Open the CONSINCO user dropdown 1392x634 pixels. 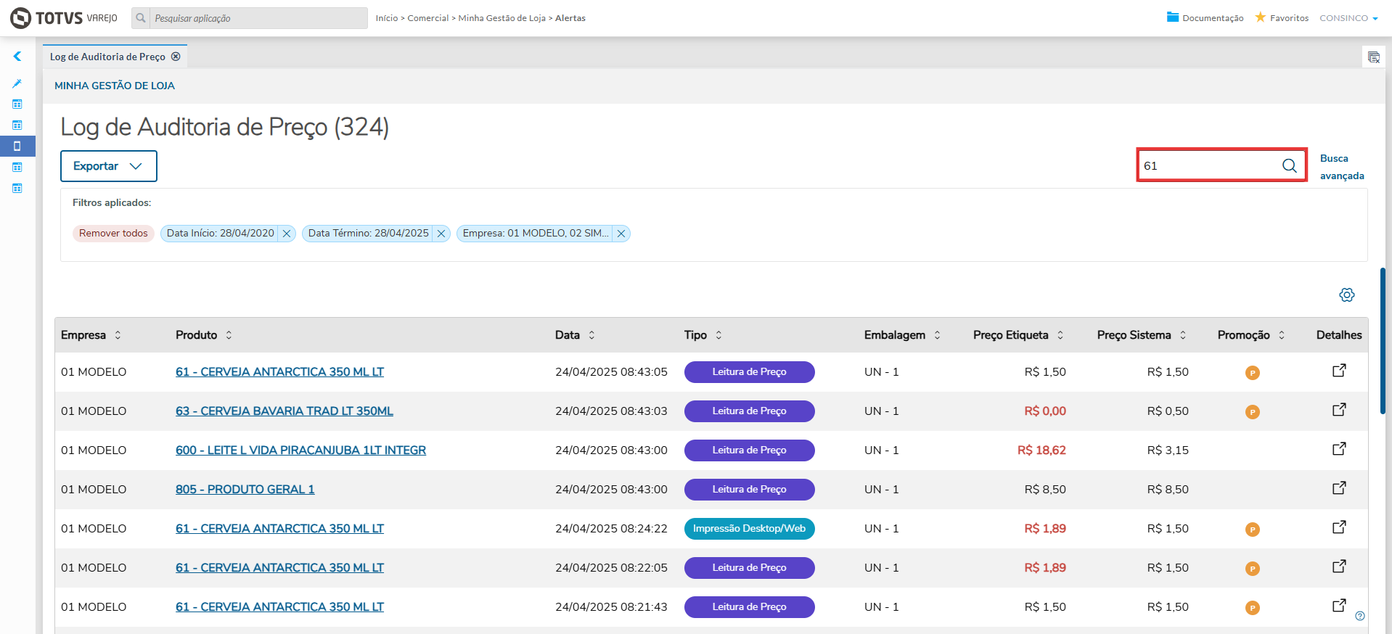tap(1348, 18)
